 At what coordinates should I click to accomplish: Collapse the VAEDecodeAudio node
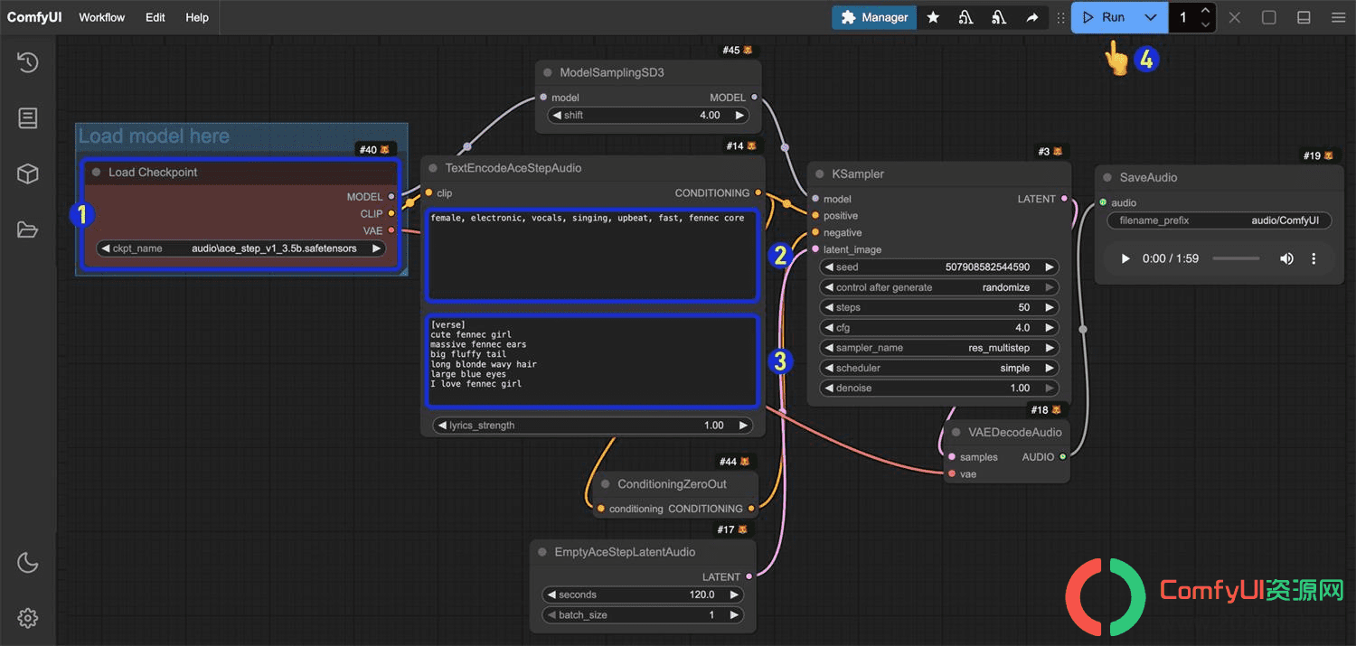(x=956, y=433)
